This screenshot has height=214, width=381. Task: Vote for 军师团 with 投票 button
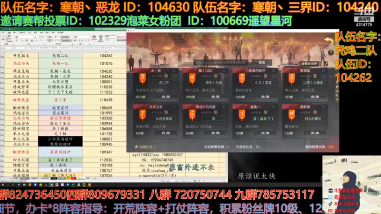(315, 97)
